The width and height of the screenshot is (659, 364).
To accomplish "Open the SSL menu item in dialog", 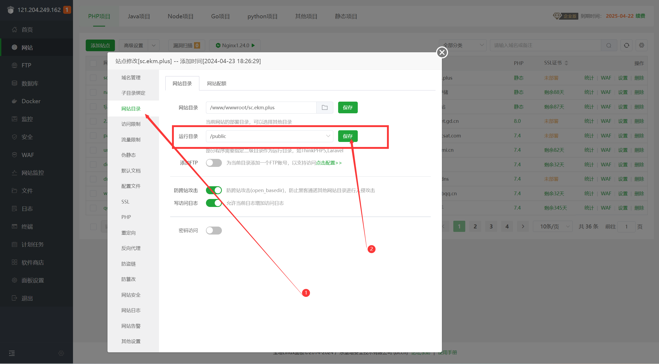I will pos(125,202).
